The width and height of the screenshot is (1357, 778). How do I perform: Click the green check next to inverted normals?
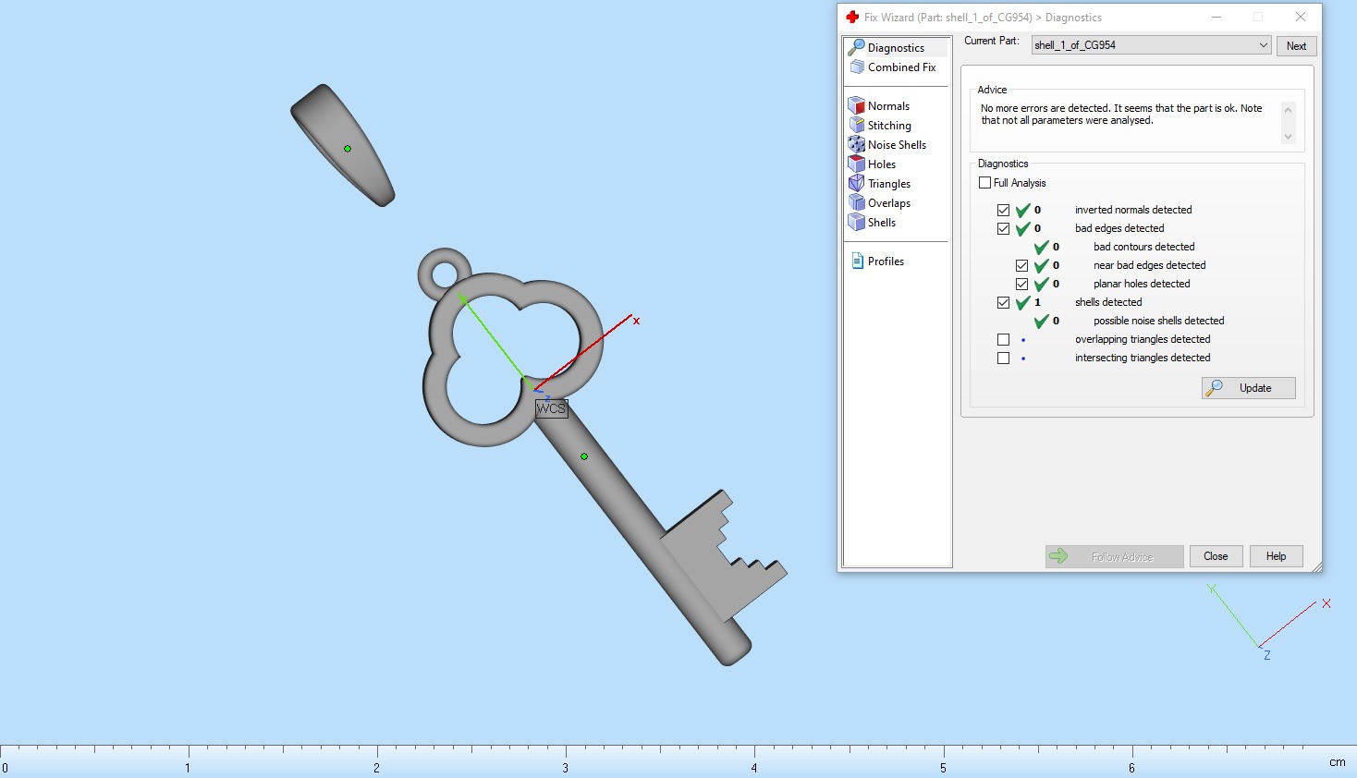[x=1023, y=210]
